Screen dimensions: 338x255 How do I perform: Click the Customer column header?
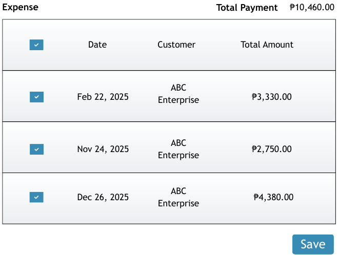[176, 45]
